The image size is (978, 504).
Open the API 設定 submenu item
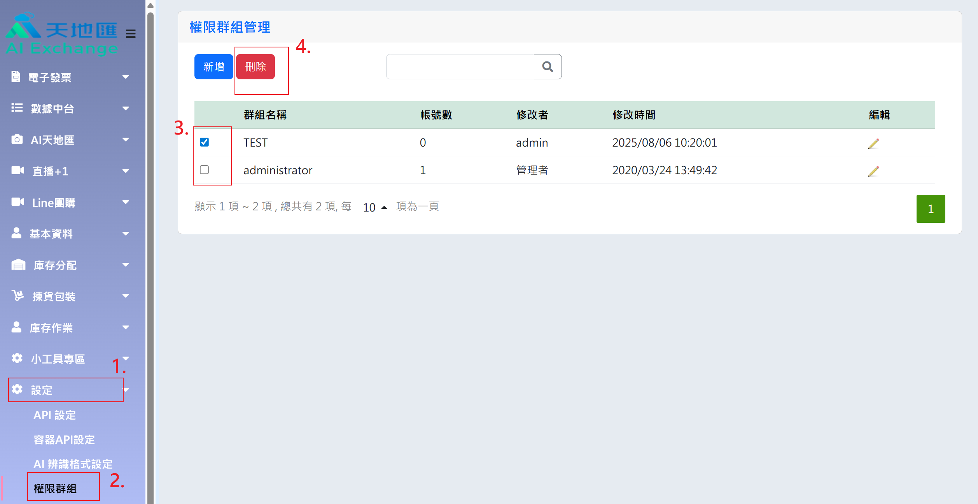click(x=54, y=415)
